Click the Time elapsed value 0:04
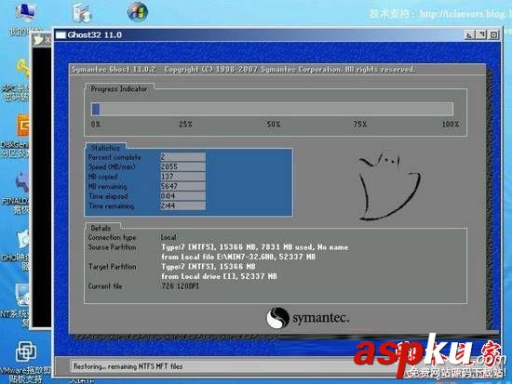The height and width of the screenshot is (384, 512). coord(182,196)
